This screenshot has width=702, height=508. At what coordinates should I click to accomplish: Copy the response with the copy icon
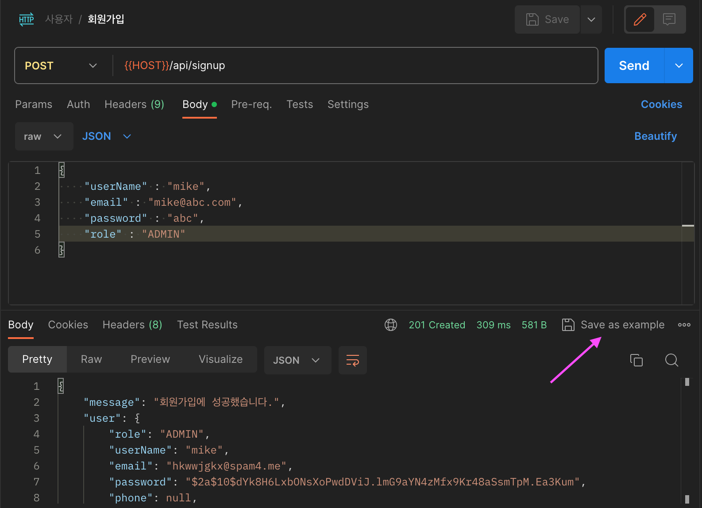click(x=636, y=360)
